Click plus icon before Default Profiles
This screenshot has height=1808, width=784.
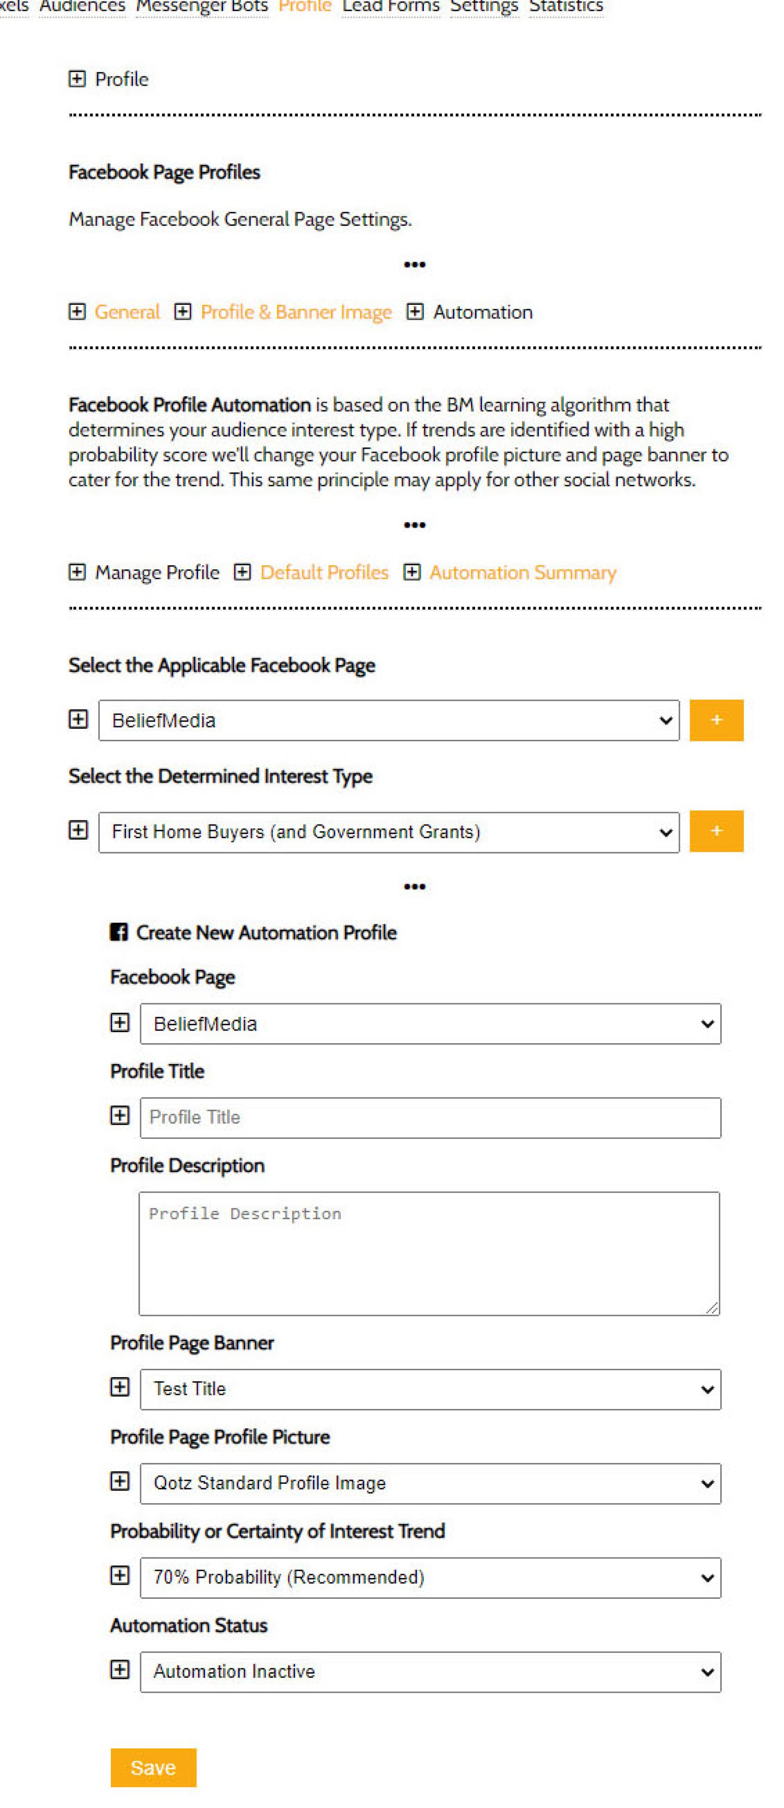tap(242, 572)
